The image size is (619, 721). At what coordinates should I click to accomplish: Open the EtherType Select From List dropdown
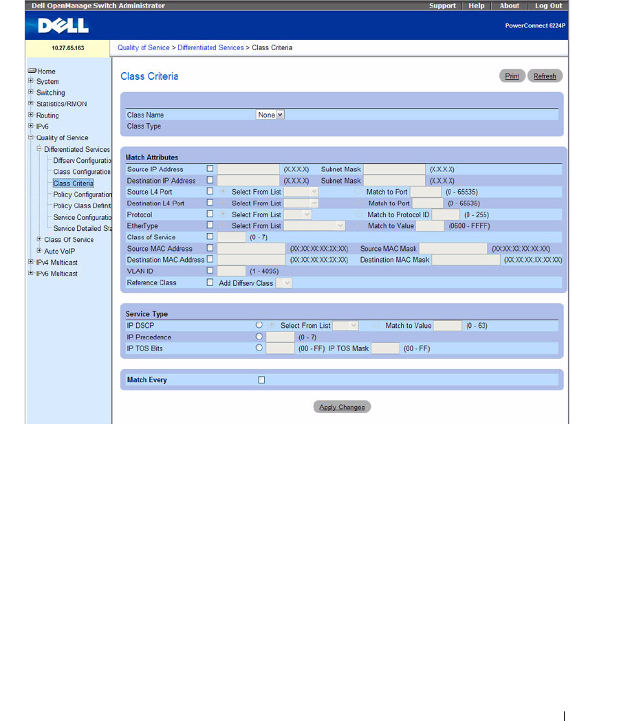point(314,225)
